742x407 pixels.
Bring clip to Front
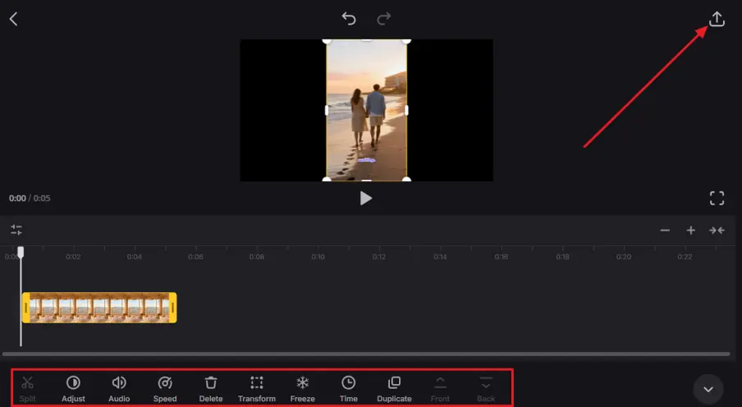click(440, 389)
